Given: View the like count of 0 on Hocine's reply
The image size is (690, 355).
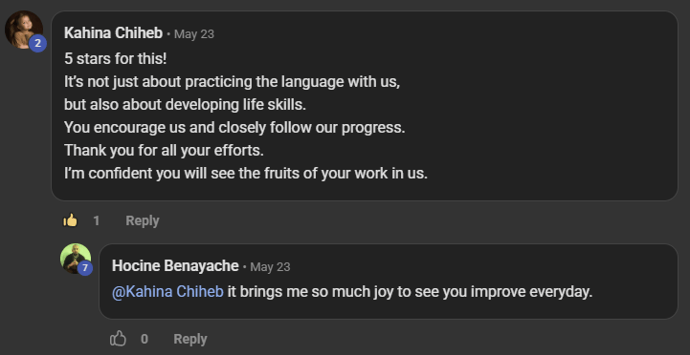Looking at the screenshot, I should click(144, 339).
